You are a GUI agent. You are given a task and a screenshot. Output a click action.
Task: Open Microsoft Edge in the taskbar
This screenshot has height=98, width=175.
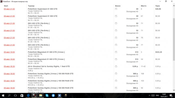point(28,96)
